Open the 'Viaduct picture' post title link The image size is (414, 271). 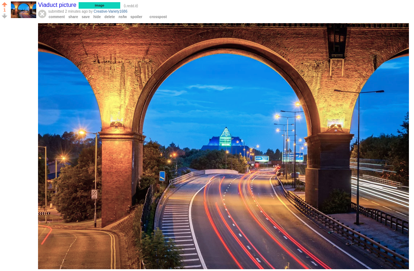(57, 5)
